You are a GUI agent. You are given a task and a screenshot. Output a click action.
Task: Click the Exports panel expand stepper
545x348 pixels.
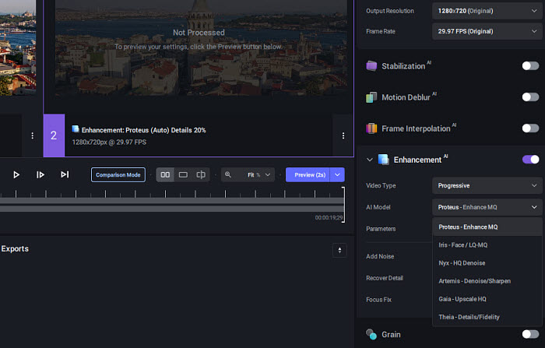point(339,251)
